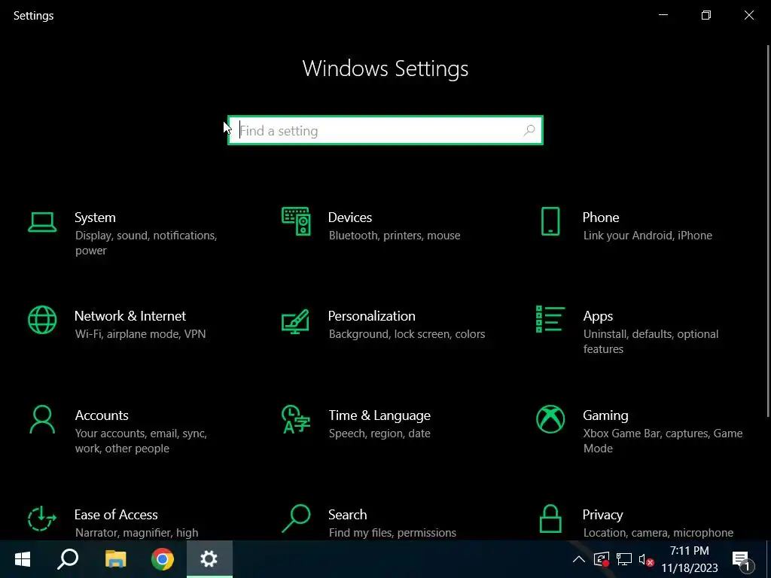
Task: Click 'Background, lock screen, colors' description
Action: pos(407,333)
